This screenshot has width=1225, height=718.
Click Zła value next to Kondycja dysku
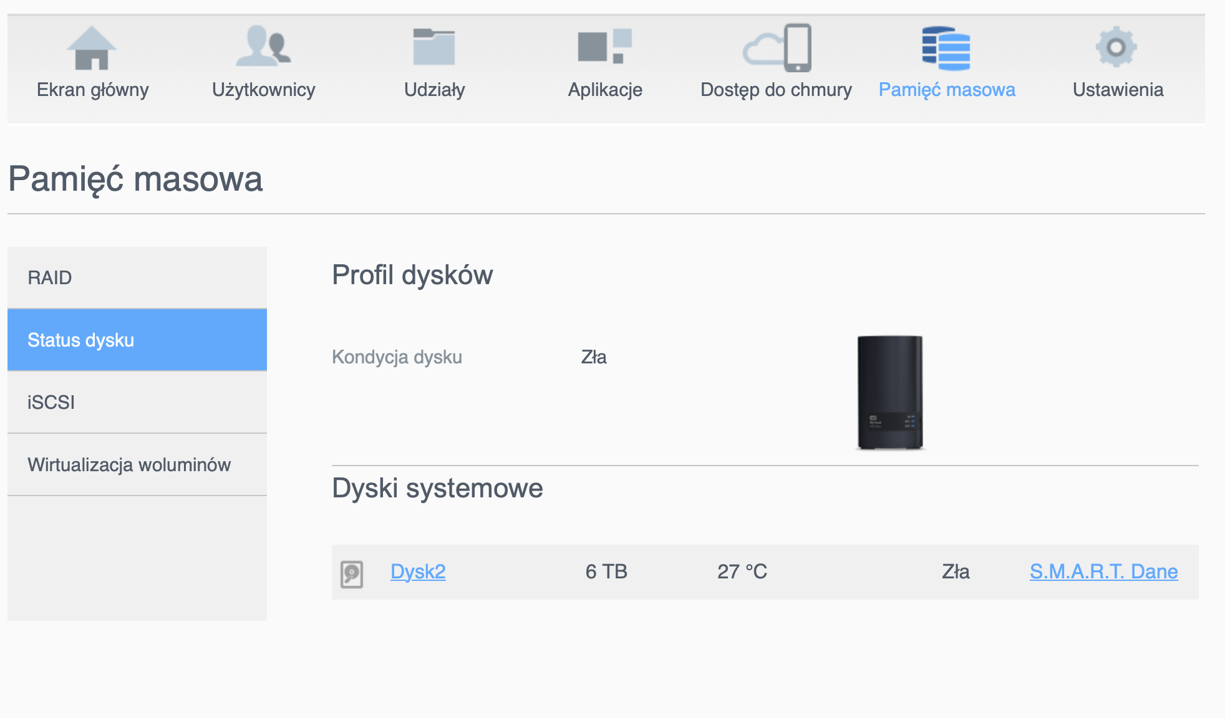tap(594, 357)
